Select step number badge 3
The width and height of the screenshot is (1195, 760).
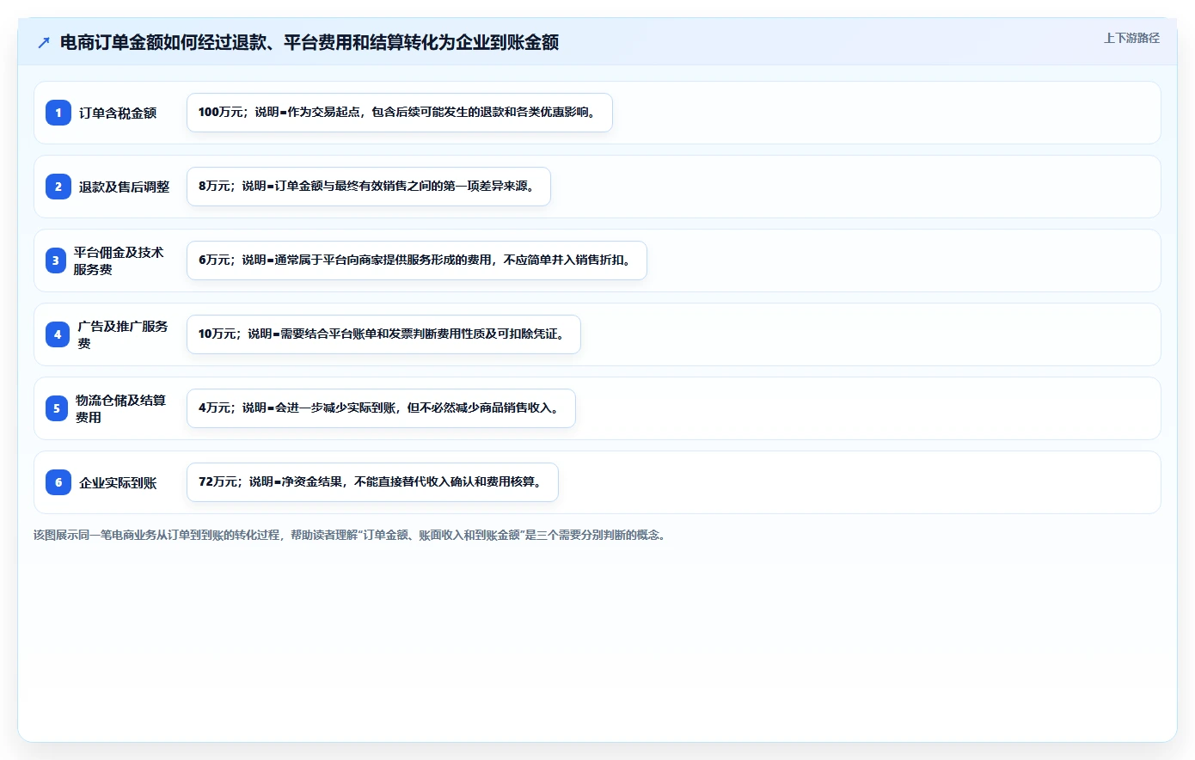pyautogui.click(x=56, y=260)
